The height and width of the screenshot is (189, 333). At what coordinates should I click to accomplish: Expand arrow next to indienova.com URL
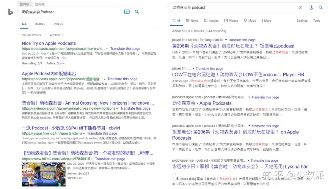tap(117, 109)
